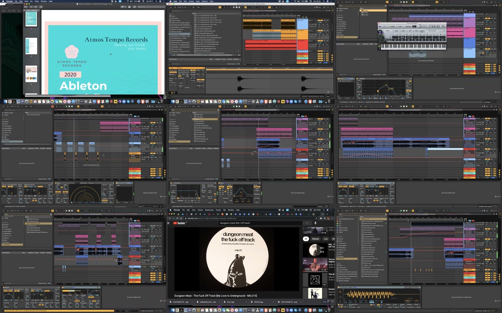Screen dimensions: 502x313
Task: Go back a page in Chrome
Action: click(x=170, y=218)
